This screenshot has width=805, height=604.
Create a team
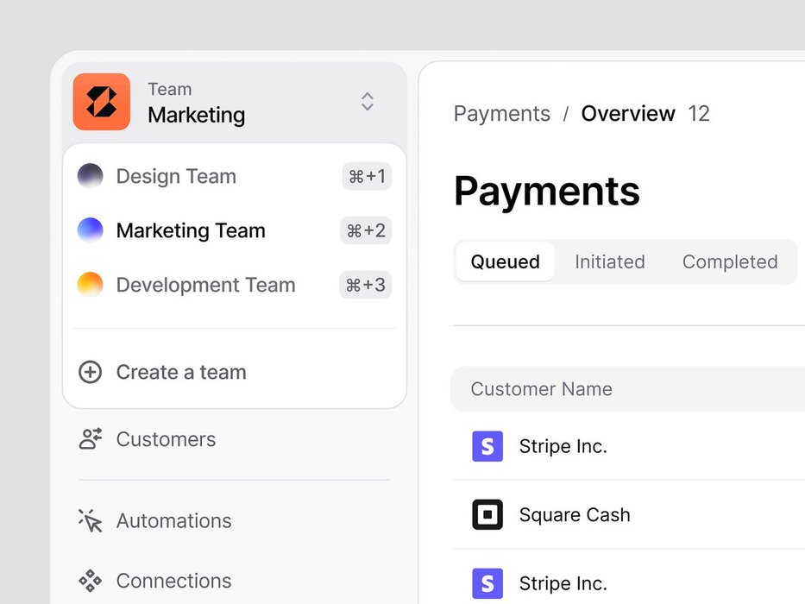pos(181,372)
